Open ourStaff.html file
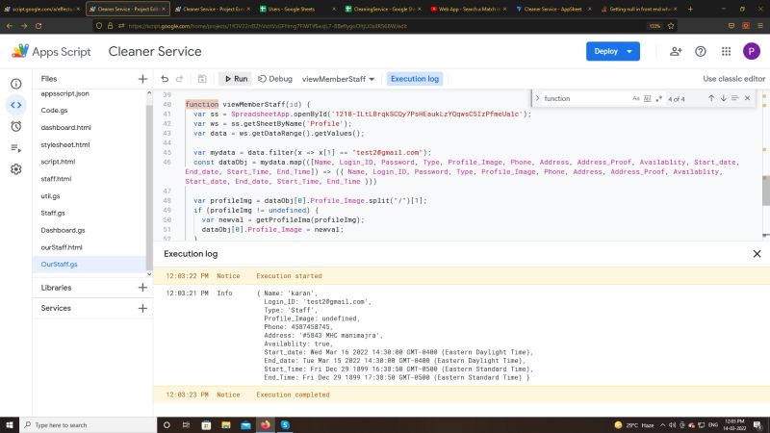The image size is (770, 433). point(62,247)
